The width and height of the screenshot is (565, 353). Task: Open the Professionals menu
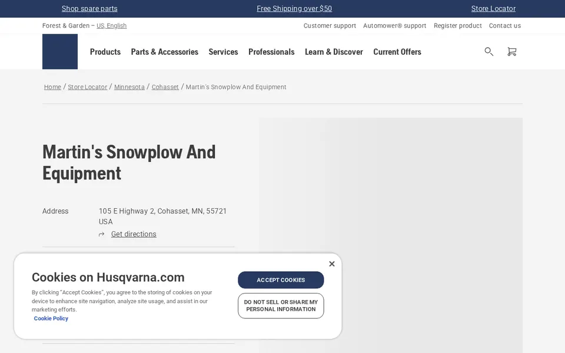[271, 52]
